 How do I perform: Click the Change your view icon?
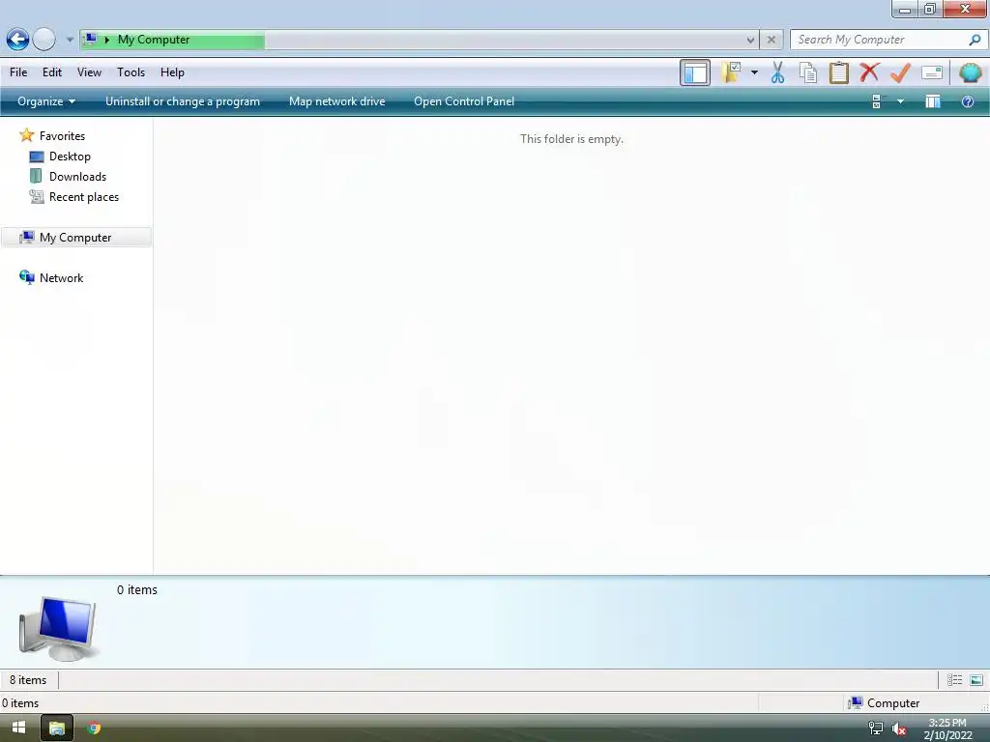point(876,101)
